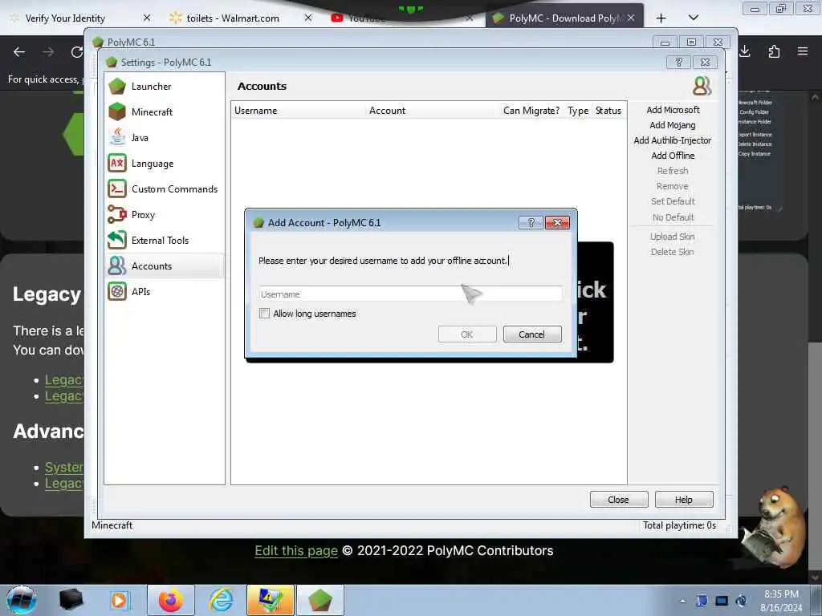
Task: Reload the browser page
Action: 77,52
